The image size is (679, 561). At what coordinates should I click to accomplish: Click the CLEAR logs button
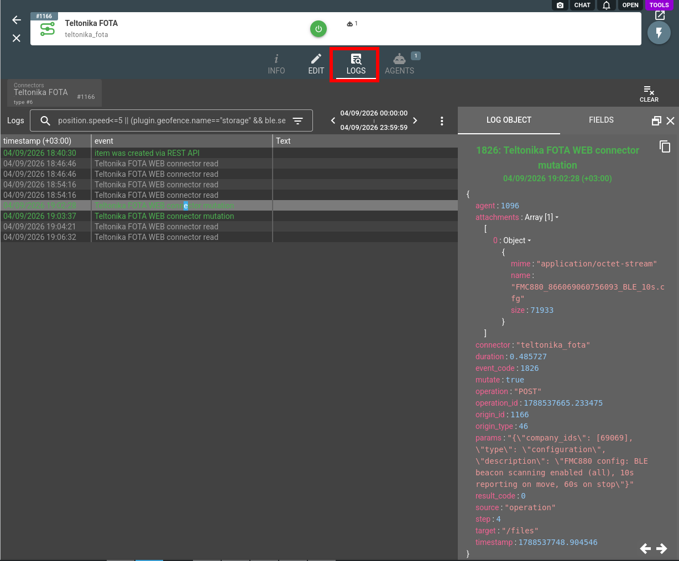(649, 94)
